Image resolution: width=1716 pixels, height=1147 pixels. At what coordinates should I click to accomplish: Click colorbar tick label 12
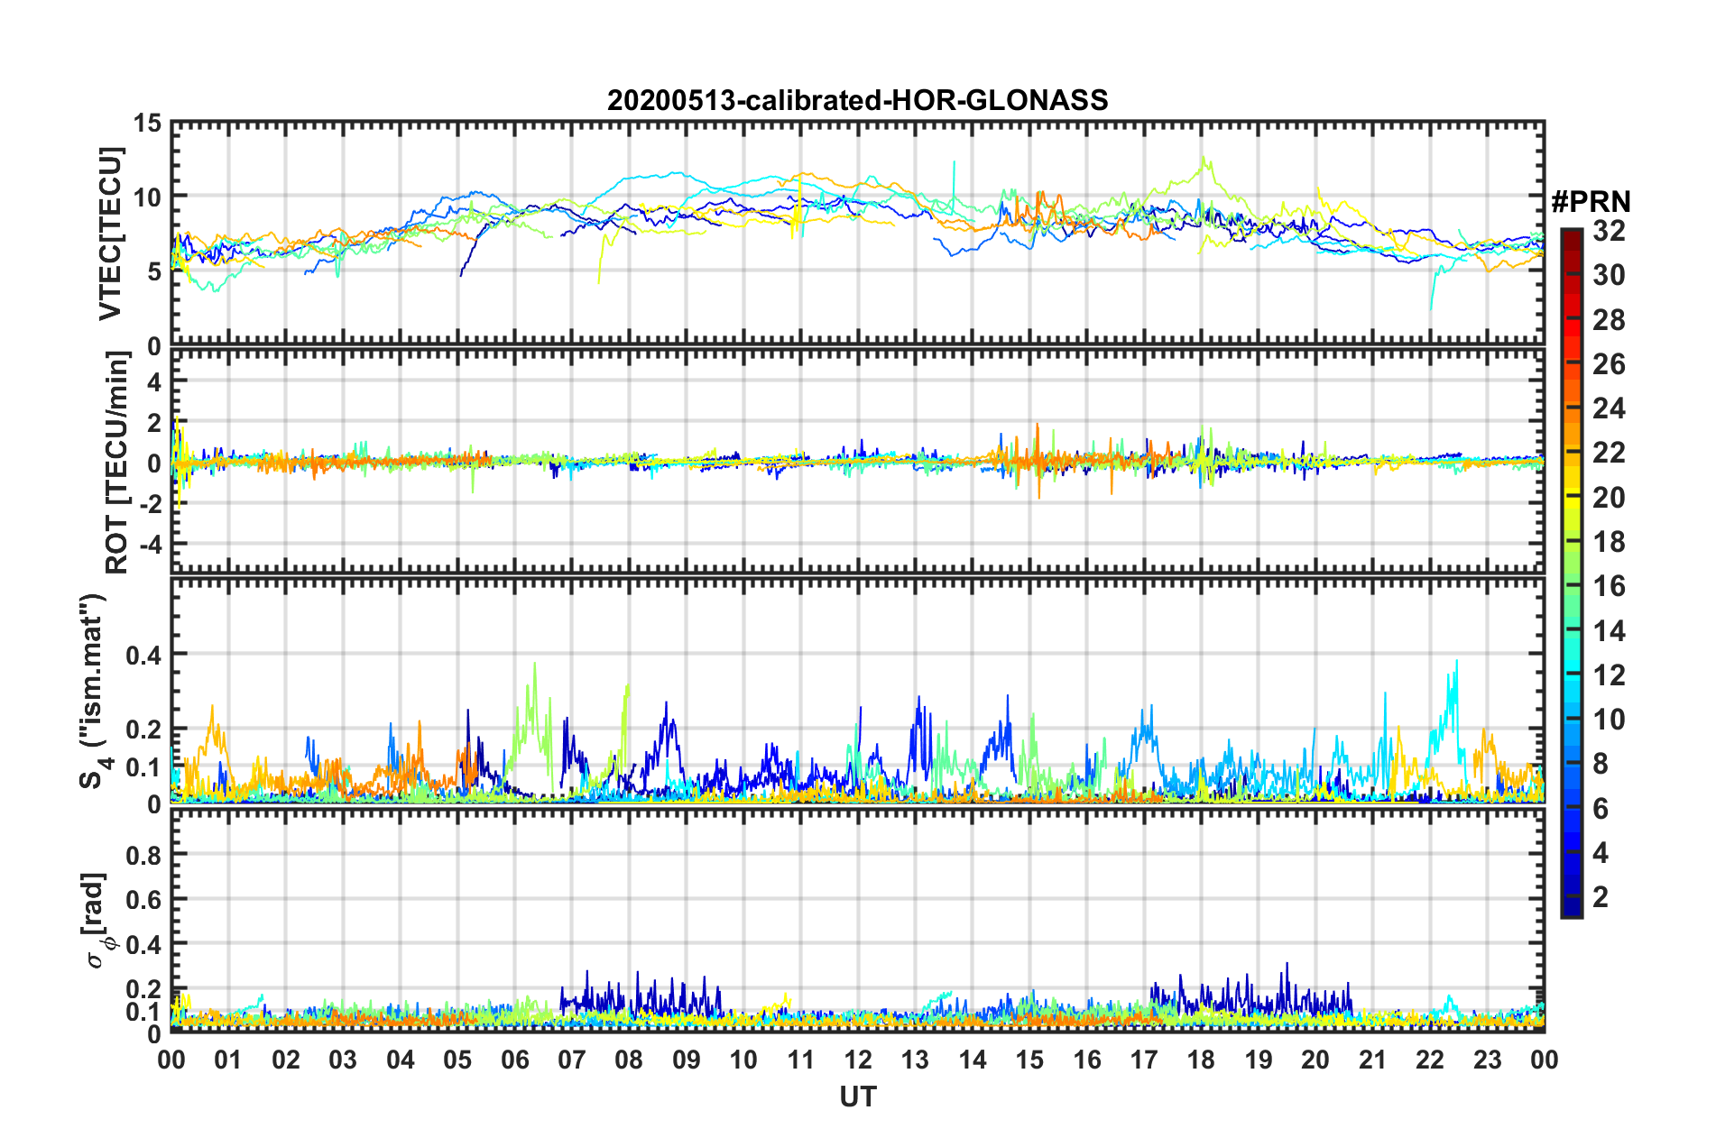[x=1609, y=675]
